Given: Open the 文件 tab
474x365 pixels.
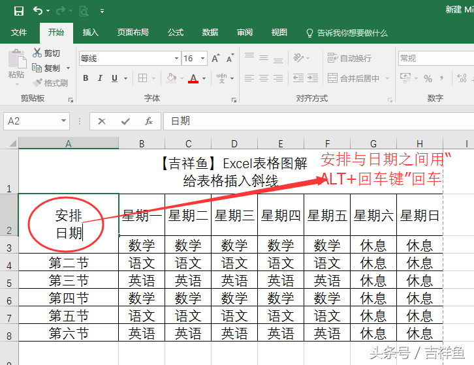Looking at the screenshot, I should (x=19, y=33).
